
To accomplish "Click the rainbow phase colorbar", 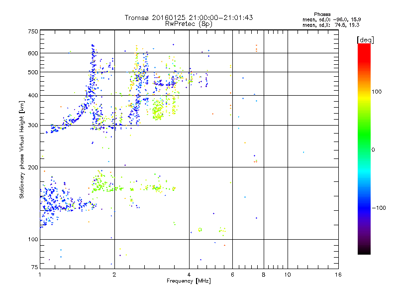I will 364,149.
